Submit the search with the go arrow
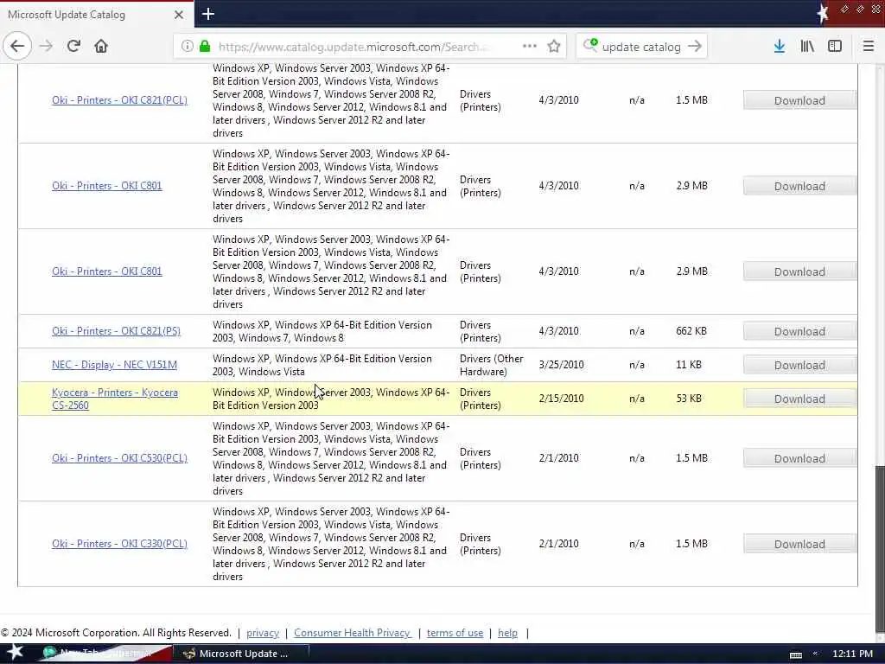Image resolution: width=885 pixels, height=664 pixels. tap(695, 47)
